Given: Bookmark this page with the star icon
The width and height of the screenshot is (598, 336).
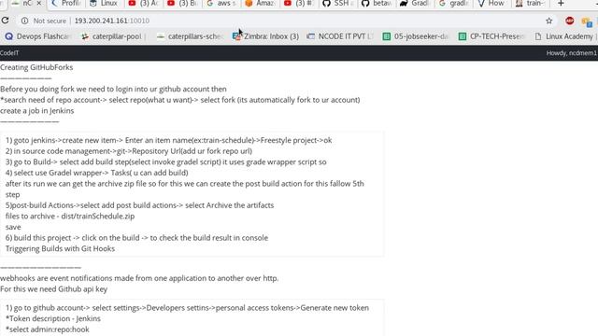Looking at the screenshot, I should 548,21.
